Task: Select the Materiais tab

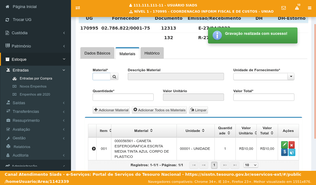Action: [x=127, y=54]
